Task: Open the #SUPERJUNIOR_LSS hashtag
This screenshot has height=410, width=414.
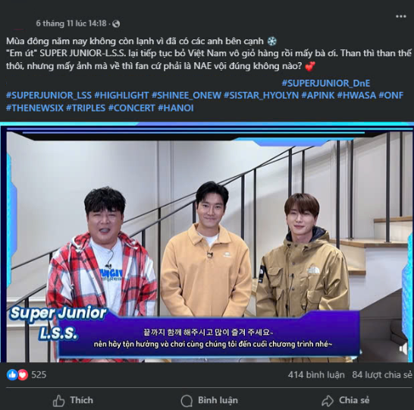Action: click(49, 96)
